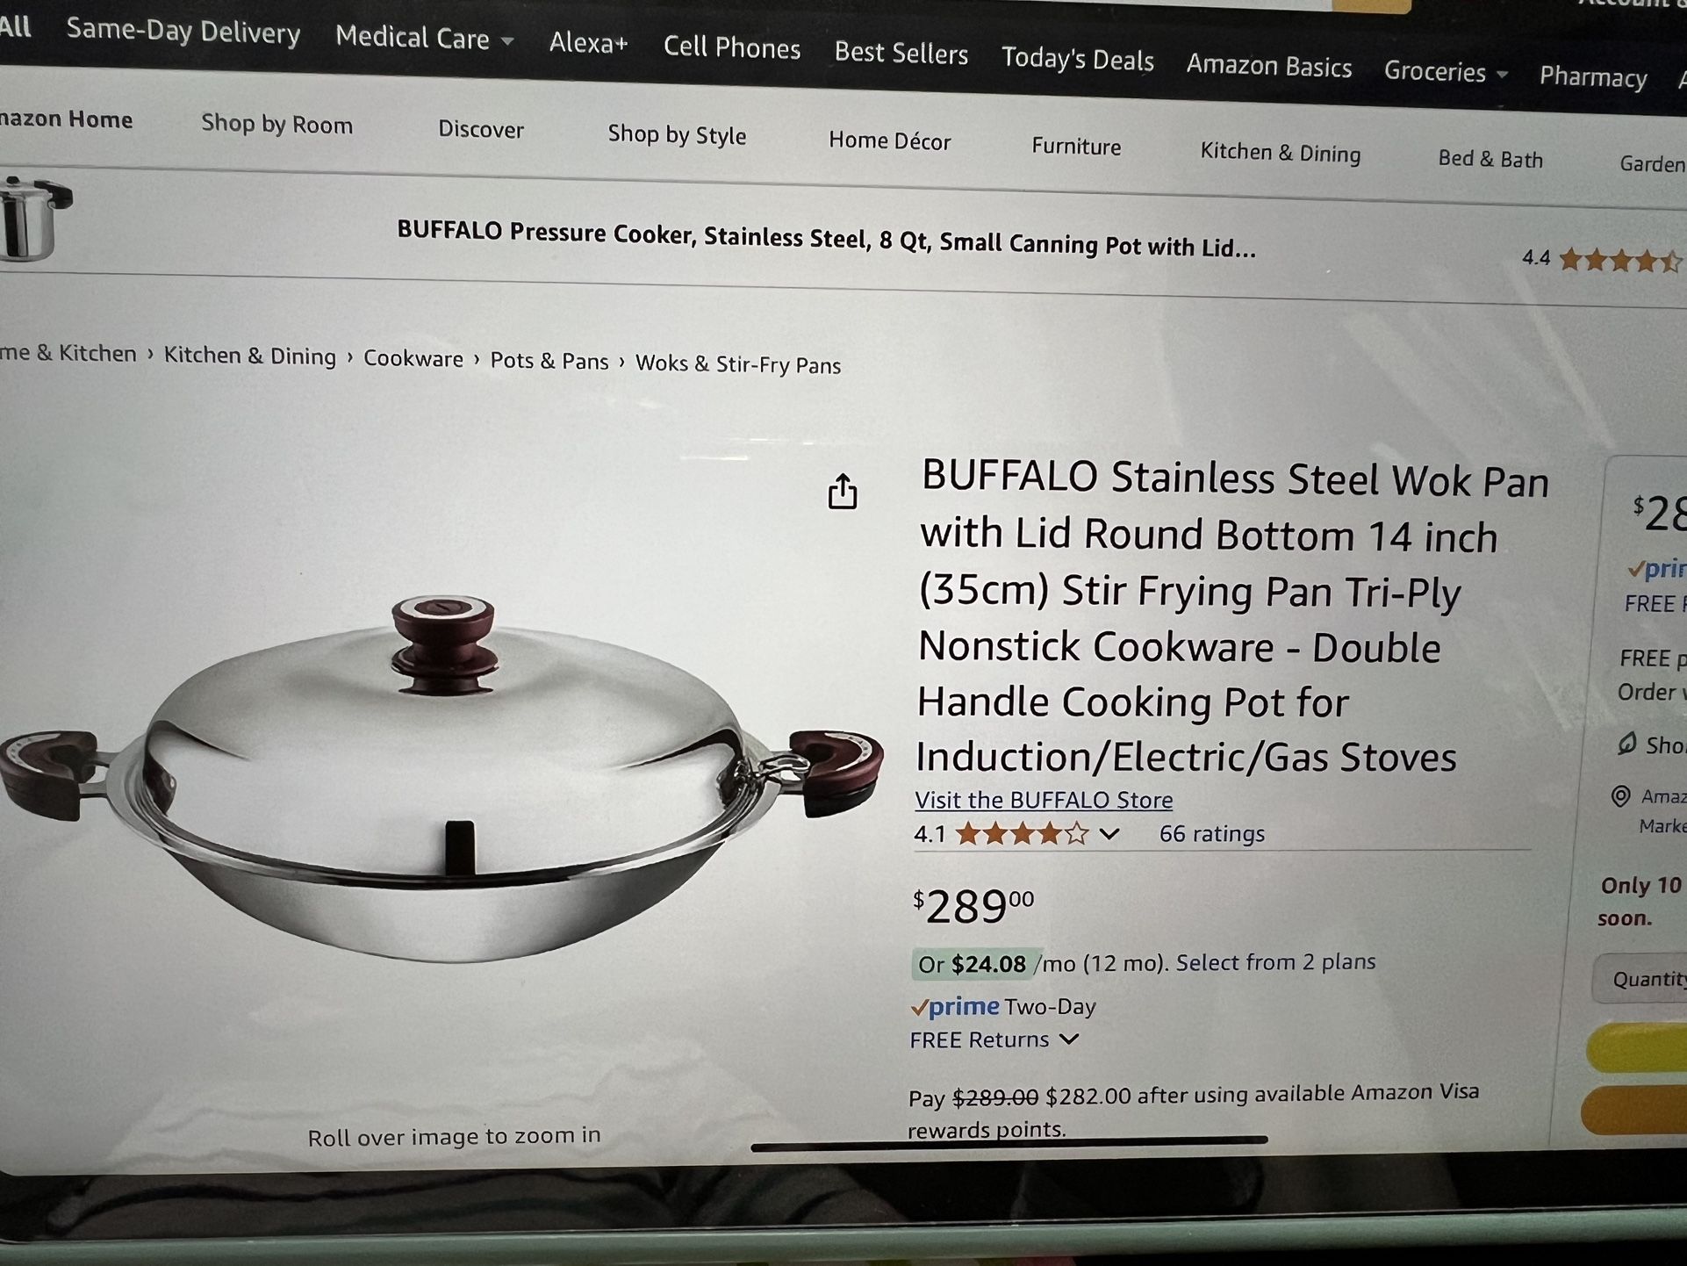Open Best Sellers from the nav bar

(901, 53)
